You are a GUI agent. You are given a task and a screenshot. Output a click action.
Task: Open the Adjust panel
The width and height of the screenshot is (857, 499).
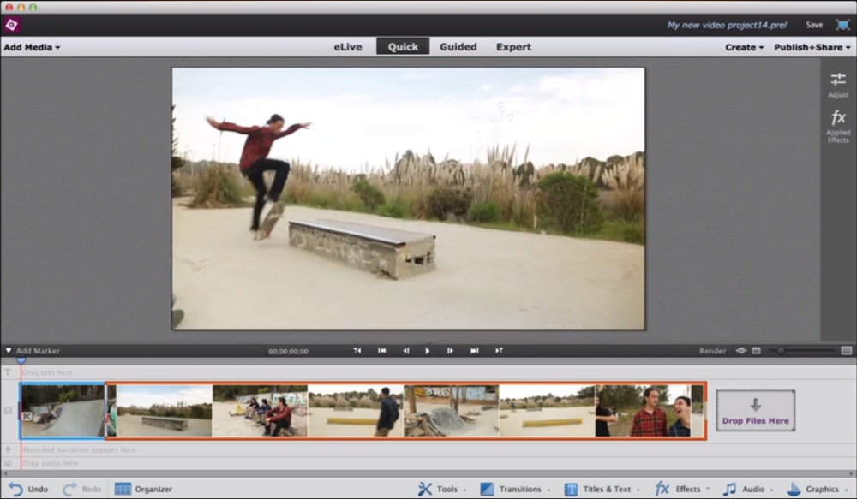837,83
